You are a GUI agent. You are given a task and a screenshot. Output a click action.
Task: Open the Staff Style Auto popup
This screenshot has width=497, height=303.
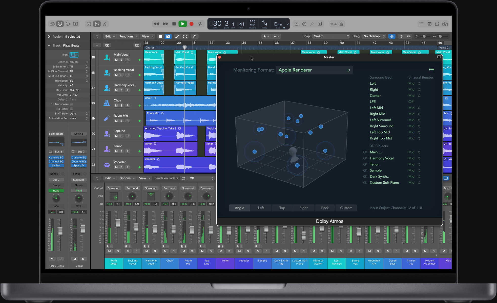coord(79,114)
